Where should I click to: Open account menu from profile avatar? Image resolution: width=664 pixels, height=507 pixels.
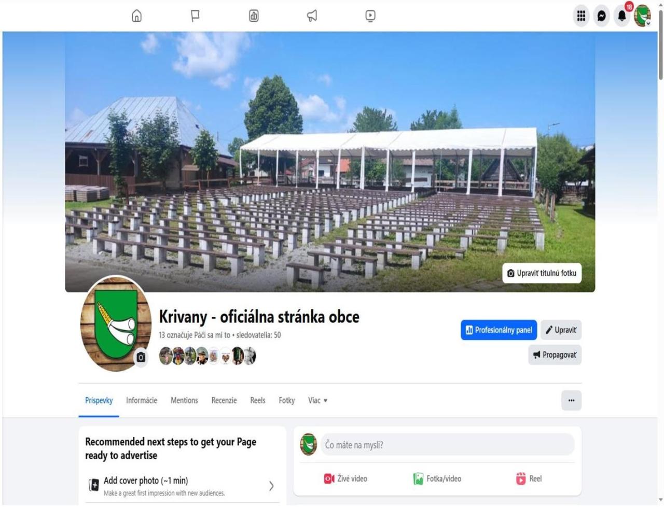click(x=642, y=16)
